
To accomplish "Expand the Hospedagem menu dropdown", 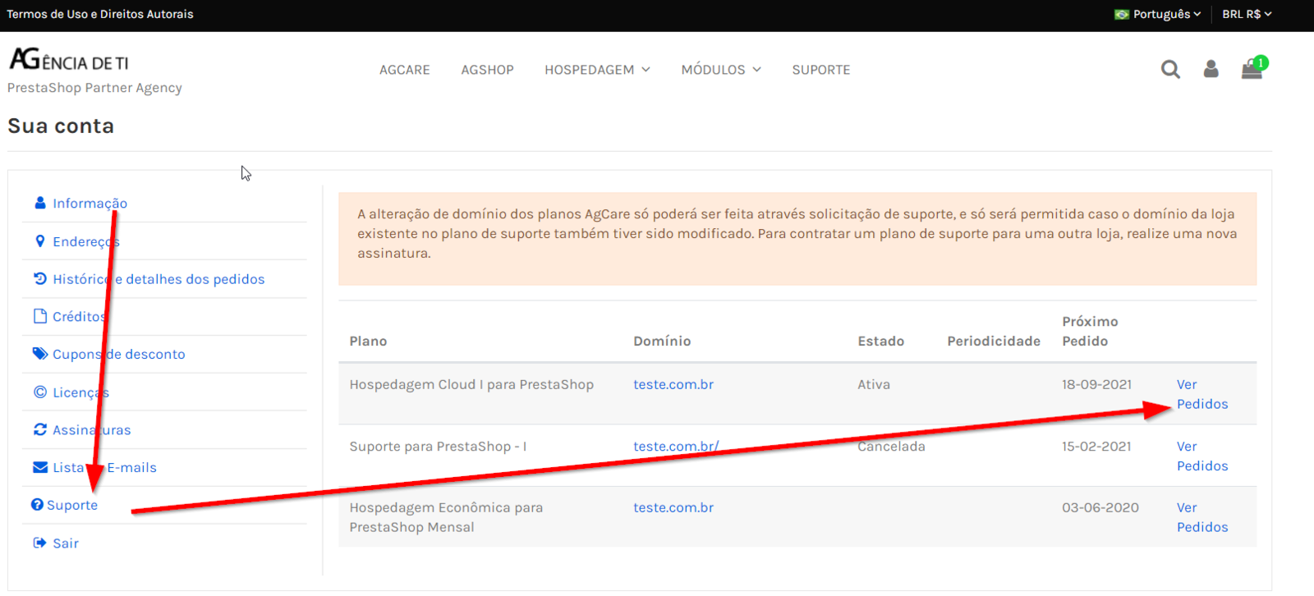I will coord(597,70).
